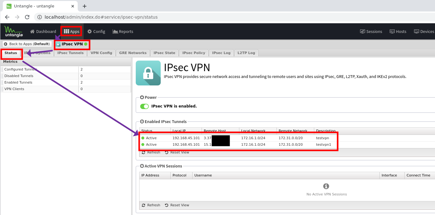This screenshot has width=435, height=215.
Task: Click the IPsec VPN padlock app icon
Action: [148, 73]
